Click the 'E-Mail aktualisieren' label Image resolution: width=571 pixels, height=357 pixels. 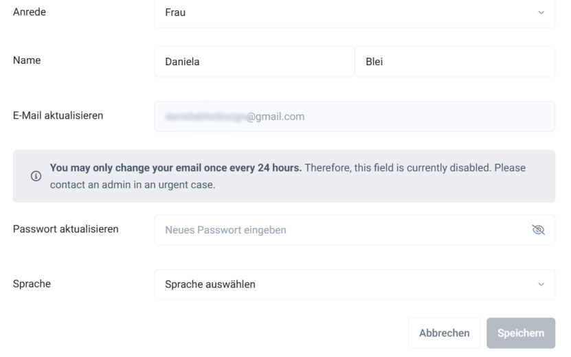tap(58, 115)
